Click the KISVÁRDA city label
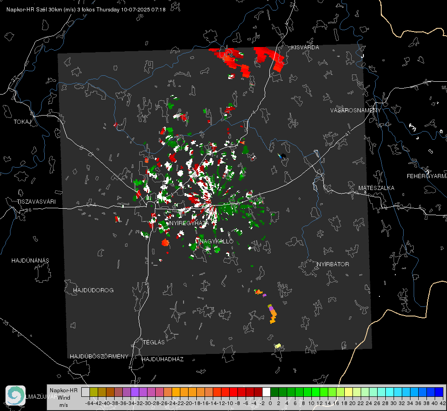This screenshot has height=411, width=447. (x=305, y=47)
